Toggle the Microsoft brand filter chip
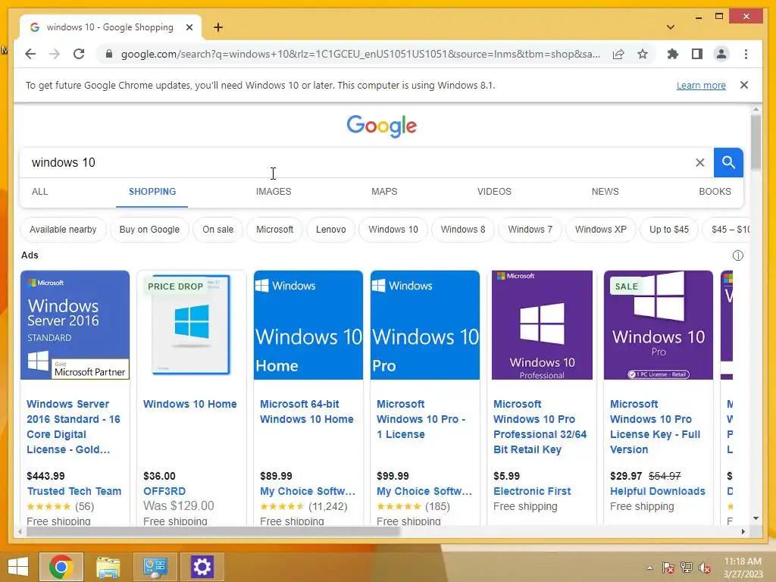The height and width of the screenshot is (582, 776). [x=274, y=230]
